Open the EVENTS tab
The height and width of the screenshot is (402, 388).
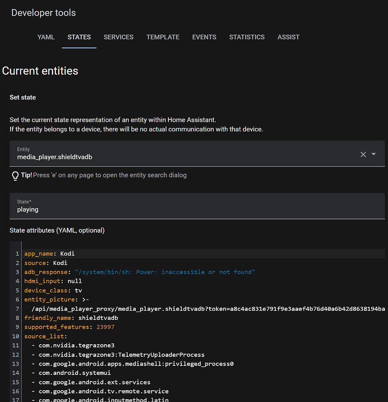204,37
